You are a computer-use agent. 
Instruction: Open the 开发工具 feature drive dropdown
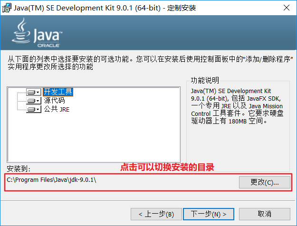pos(34,92)
